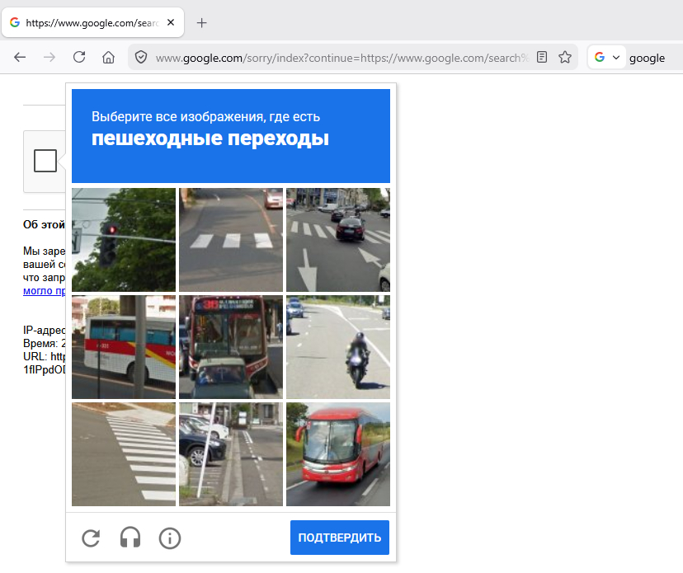Click the browser Back arrow button

point(20,58)
